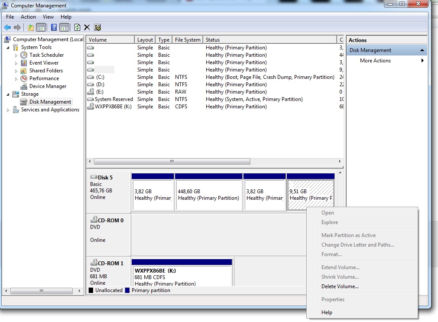Click the CDFS file system cell
This screenshot has height=322, width=438.
pos(181,107)
